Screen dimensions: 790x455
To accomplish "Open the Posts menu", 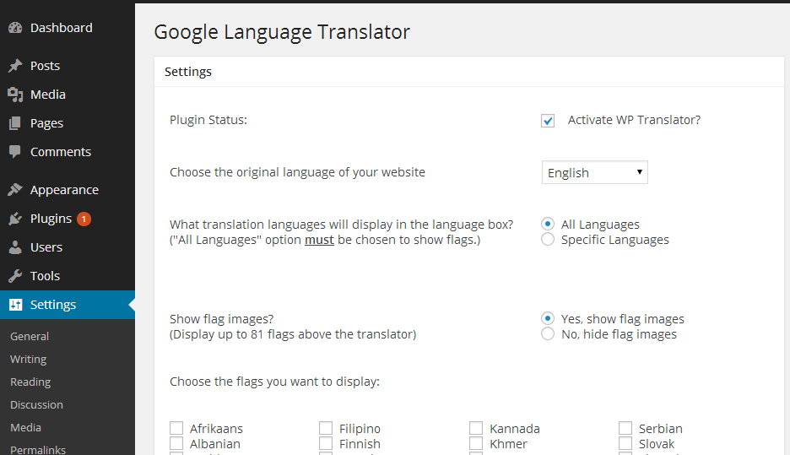I will tap(45, 66).
